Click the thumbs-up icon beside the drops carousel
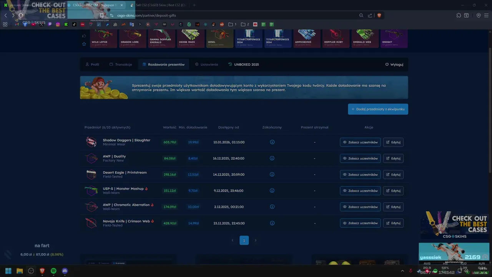The width and height of the screenshot is (492, 277). [84, 36]
